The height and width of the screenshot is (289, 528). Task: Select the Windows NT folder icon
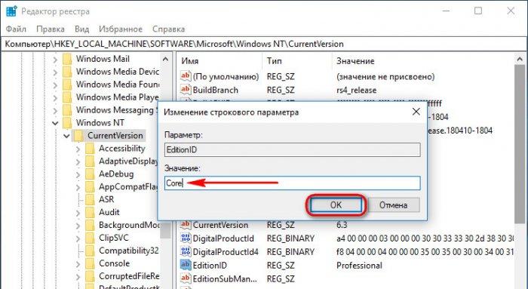point(67,123)
